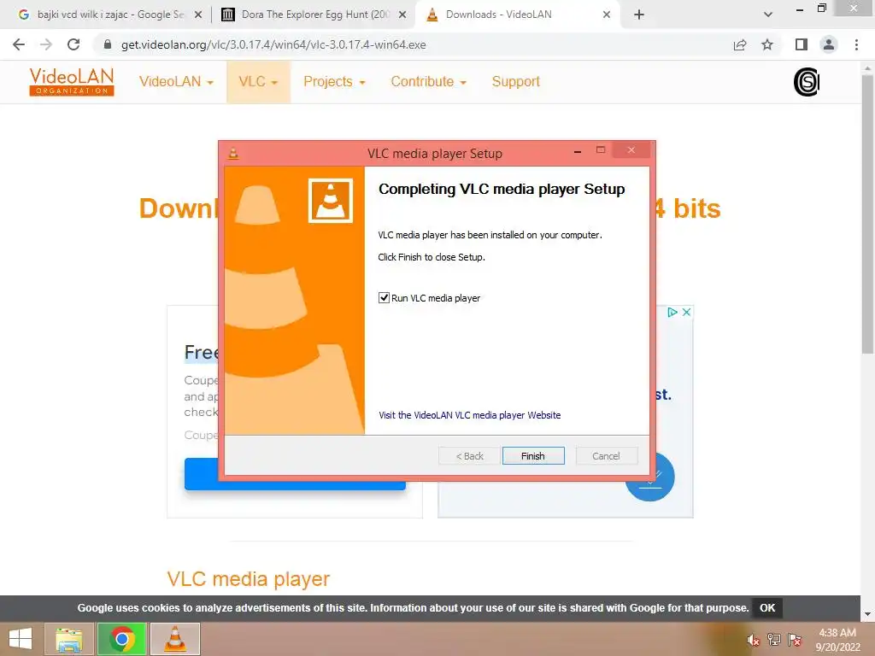Click the lock site information icon
Viewport: 875px width, 656px height.
point(108,44)
